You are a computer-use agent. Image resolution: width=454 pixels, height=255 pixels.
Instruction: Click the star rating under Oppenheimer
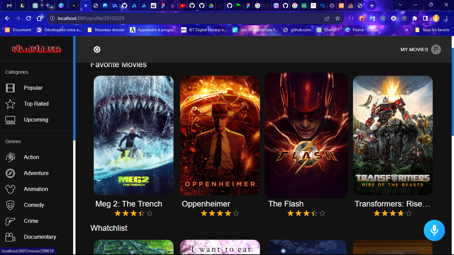tap(220, 213)
